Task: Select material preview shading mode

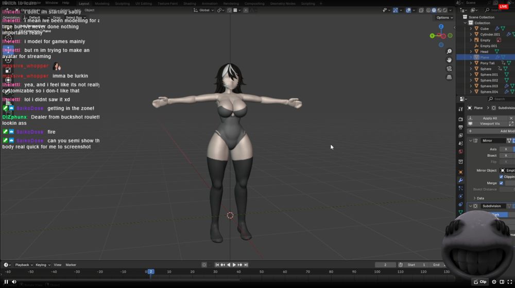Action: coord(439,10)
